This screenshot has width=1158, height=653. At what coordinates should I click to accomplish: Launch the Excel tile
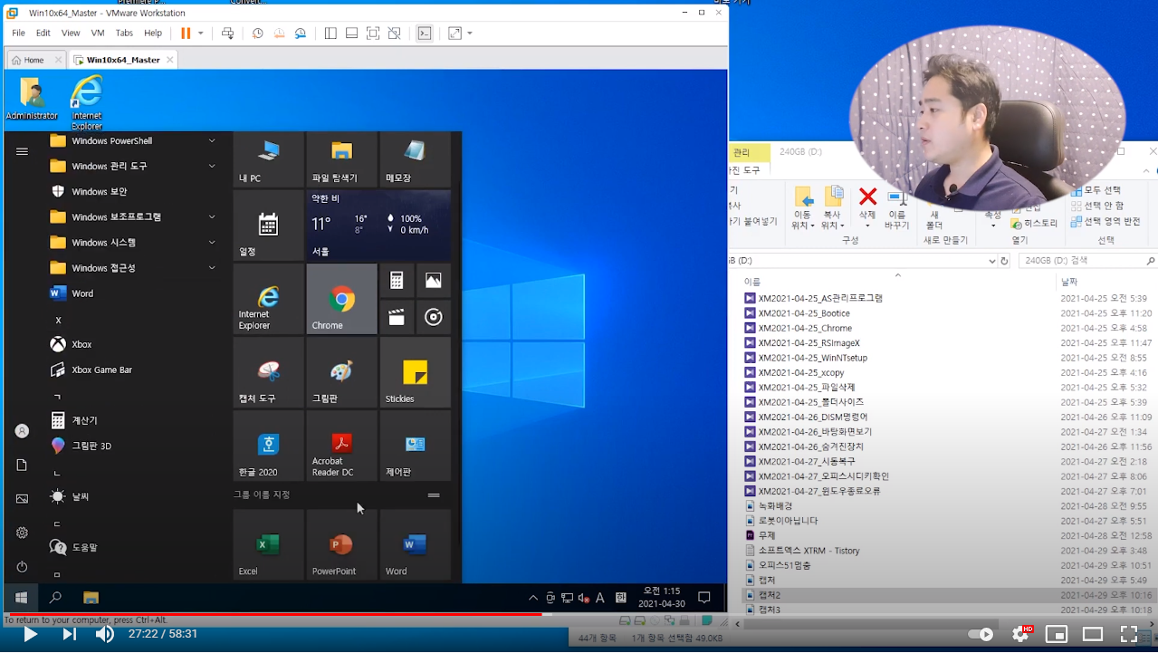(x=268, y=544)
